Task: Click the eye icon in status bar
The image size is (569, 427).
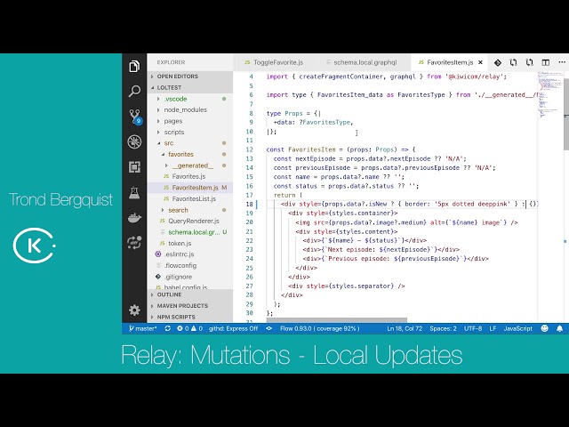Action: tap(268, 328)
